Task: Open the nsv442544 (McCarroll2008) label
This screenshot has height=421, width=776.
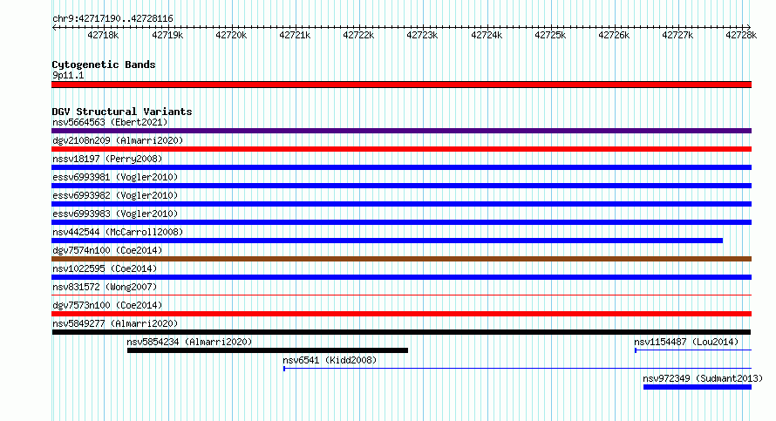Action: point(118,232)
